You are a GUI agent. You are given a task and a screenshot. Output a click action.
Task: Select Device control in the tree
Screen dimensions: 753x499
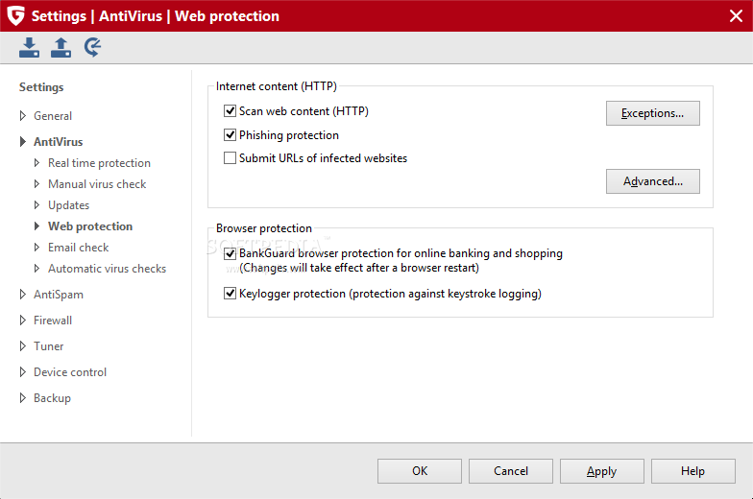70,372
